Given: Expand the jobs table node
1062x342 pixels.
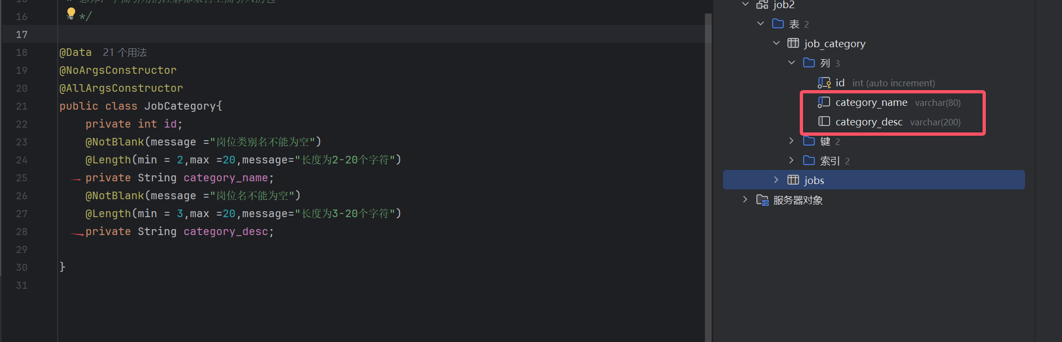Looking at the screenshot, I should [776, 180].
